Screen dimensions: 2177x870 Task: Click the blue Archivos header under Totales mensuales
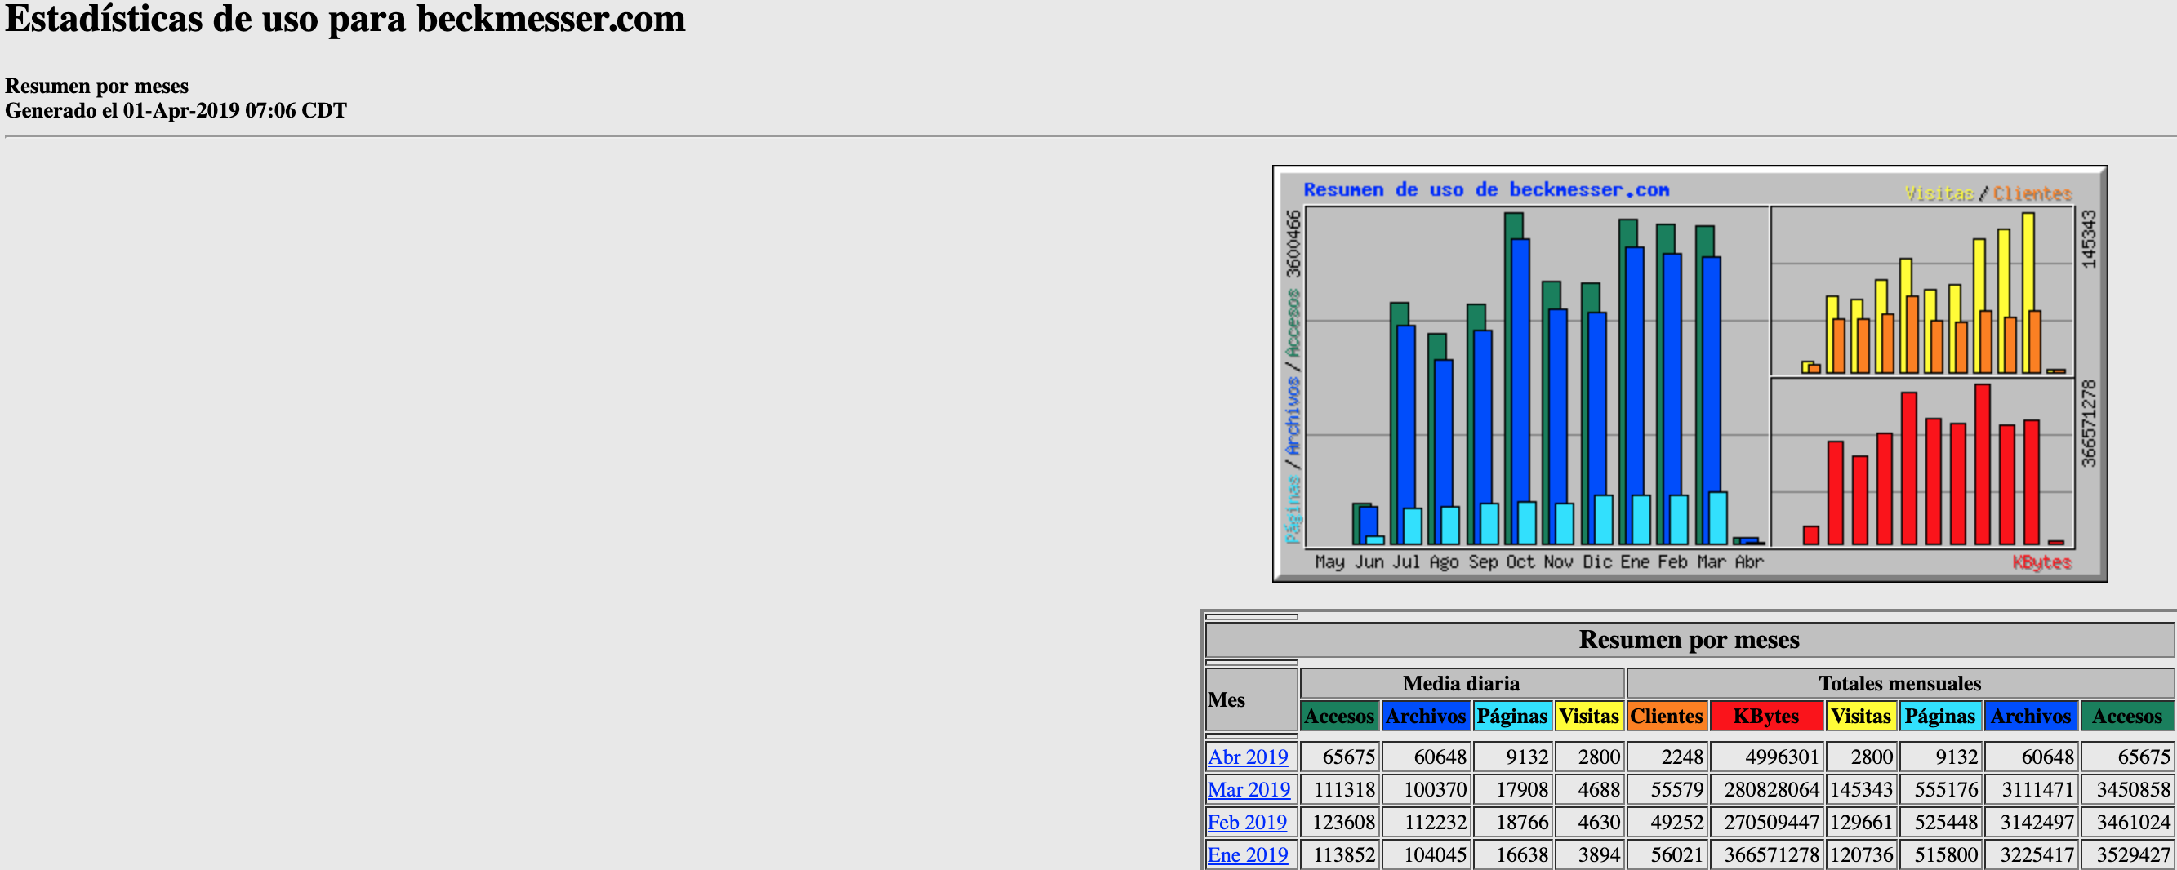pyautogui.click(x=2030, y=717)
